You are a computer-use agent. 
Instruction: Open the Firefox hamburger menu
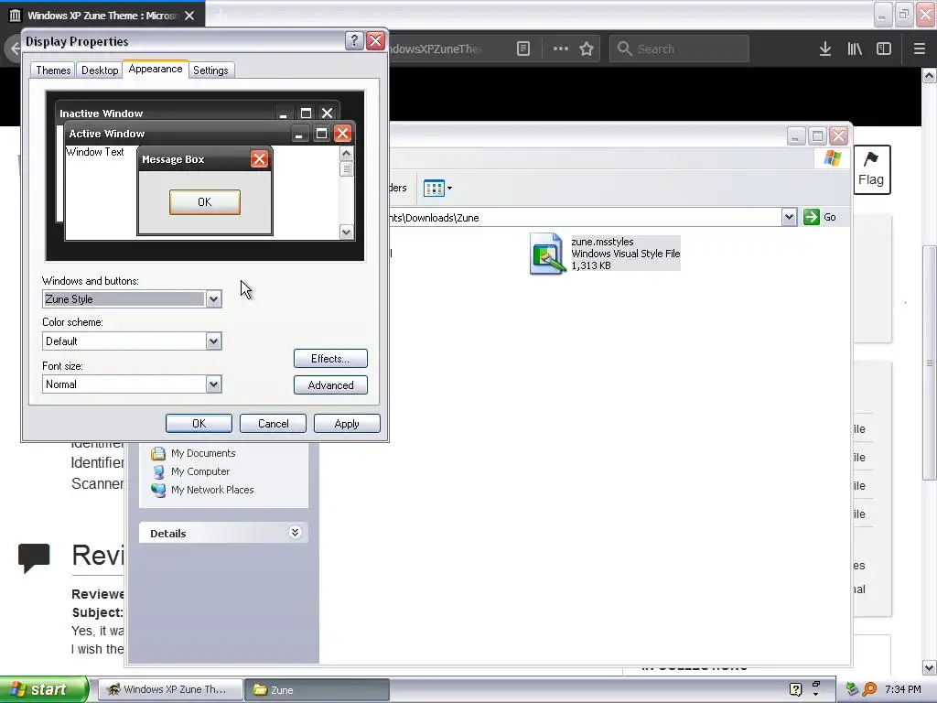pyautogui.click(x=919, y=49)
